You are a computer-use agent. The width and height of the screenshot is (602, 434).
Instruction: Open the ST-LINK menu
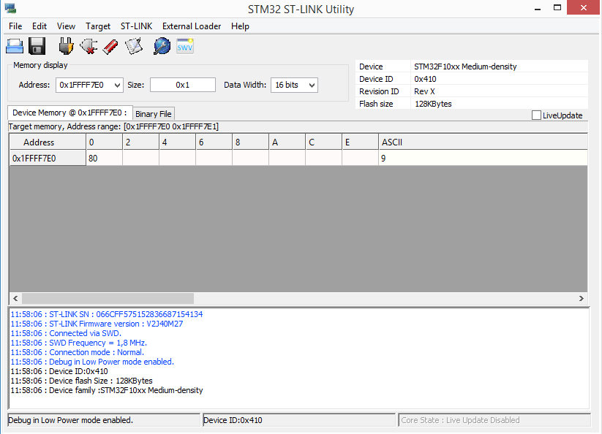point(137,26)
